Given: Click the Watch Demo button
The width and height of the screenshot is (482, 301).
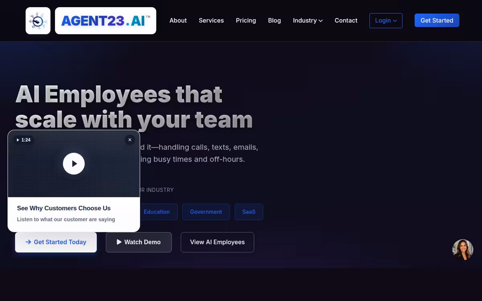Looking at the screenshot, I should 139,242.
